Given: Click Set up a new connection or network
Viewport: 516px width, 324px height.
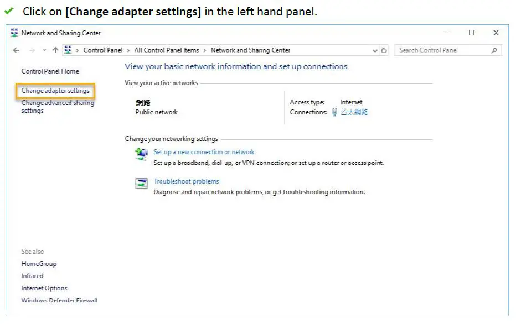Looking at the screenshot, I should click(204, 152).
